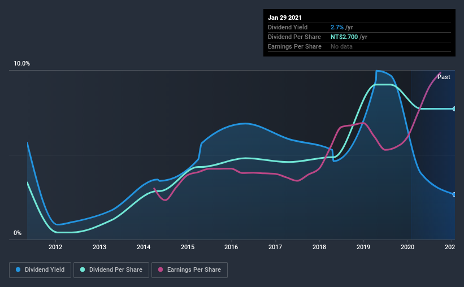Toggle the Earnings Per Share legend button
This screenshot has height=287, width=464.
189,270
